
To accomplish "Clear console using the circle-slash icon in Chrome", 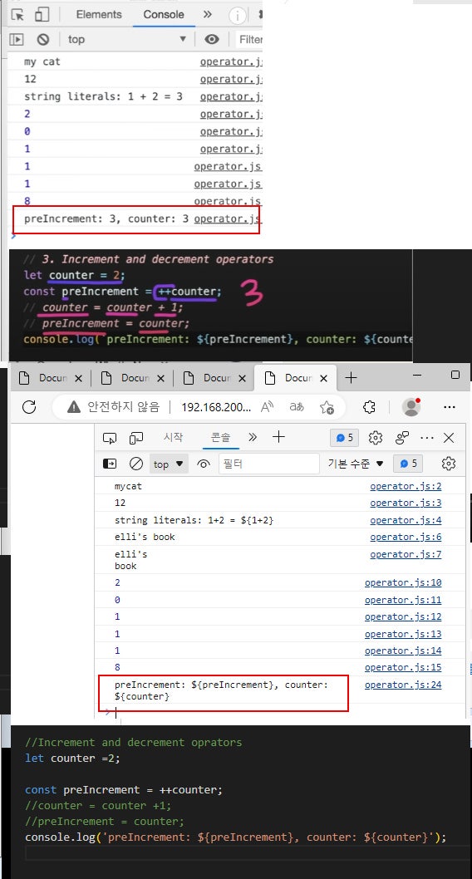I will click(x=43, y=39).
